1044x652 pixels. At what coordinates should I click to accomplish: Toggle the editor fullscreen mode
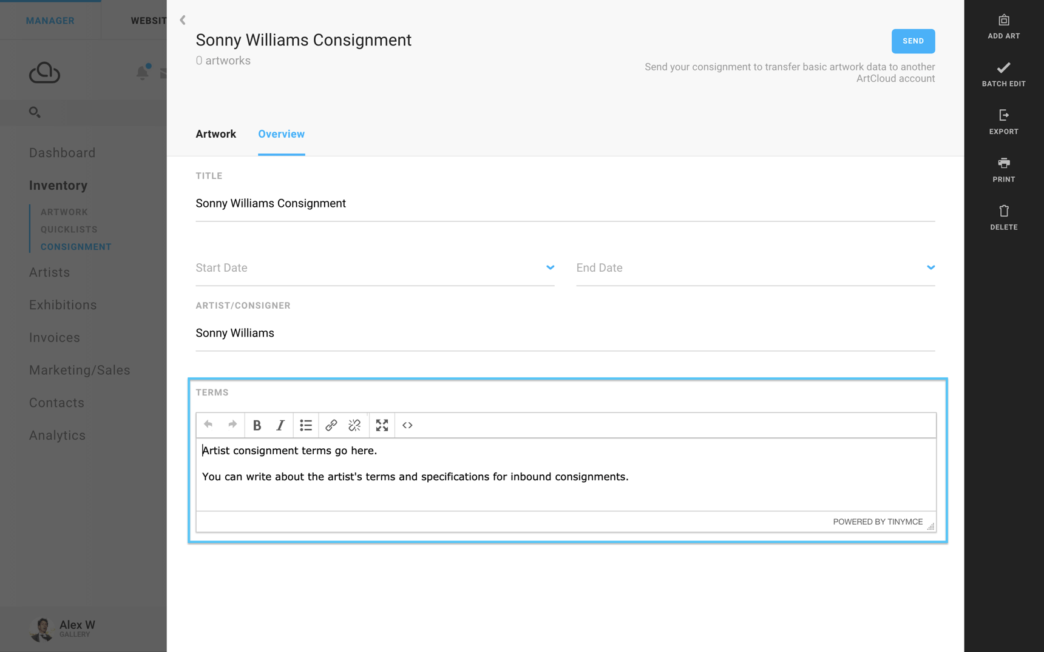[382, 425]
